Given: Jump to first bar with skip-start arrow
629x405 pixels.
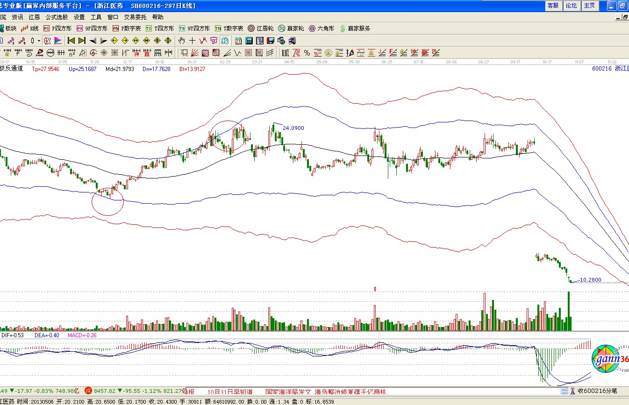Looking at the screenshot, I should coord(71,41).
